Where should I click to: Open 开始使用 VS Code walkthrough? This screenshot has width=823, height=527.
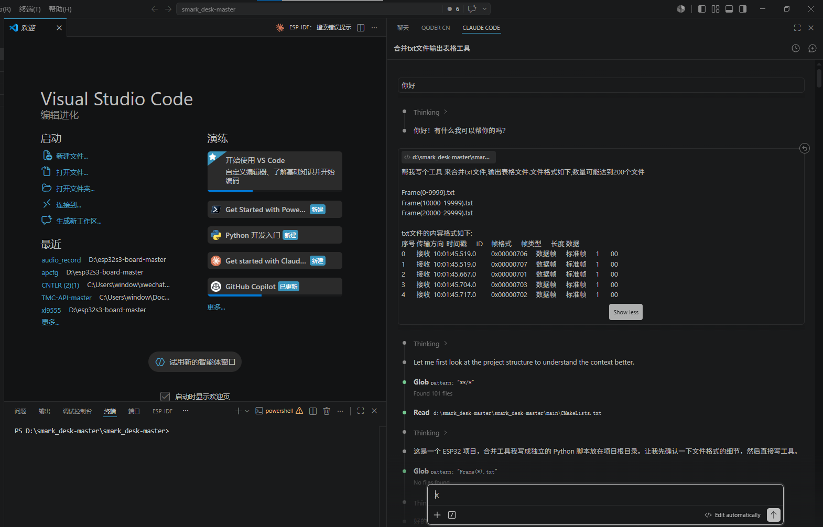275,171
